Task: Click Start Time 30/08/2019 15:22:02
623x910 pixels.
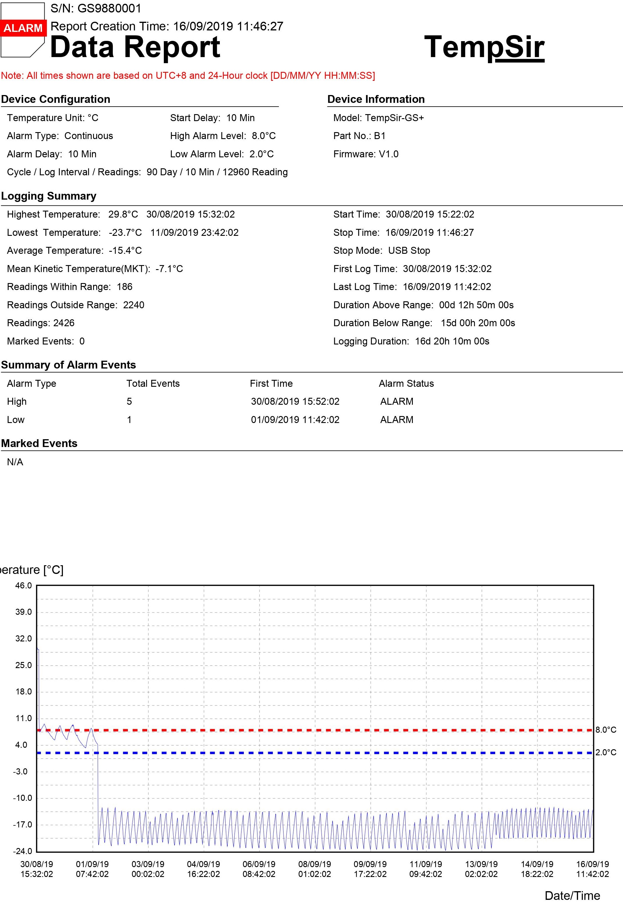Action: pos(404,214)
